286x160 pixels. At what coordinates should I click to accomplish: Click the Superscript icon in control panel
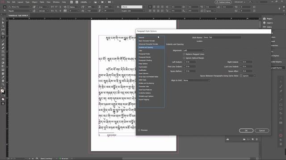click(x=56, y=7)
